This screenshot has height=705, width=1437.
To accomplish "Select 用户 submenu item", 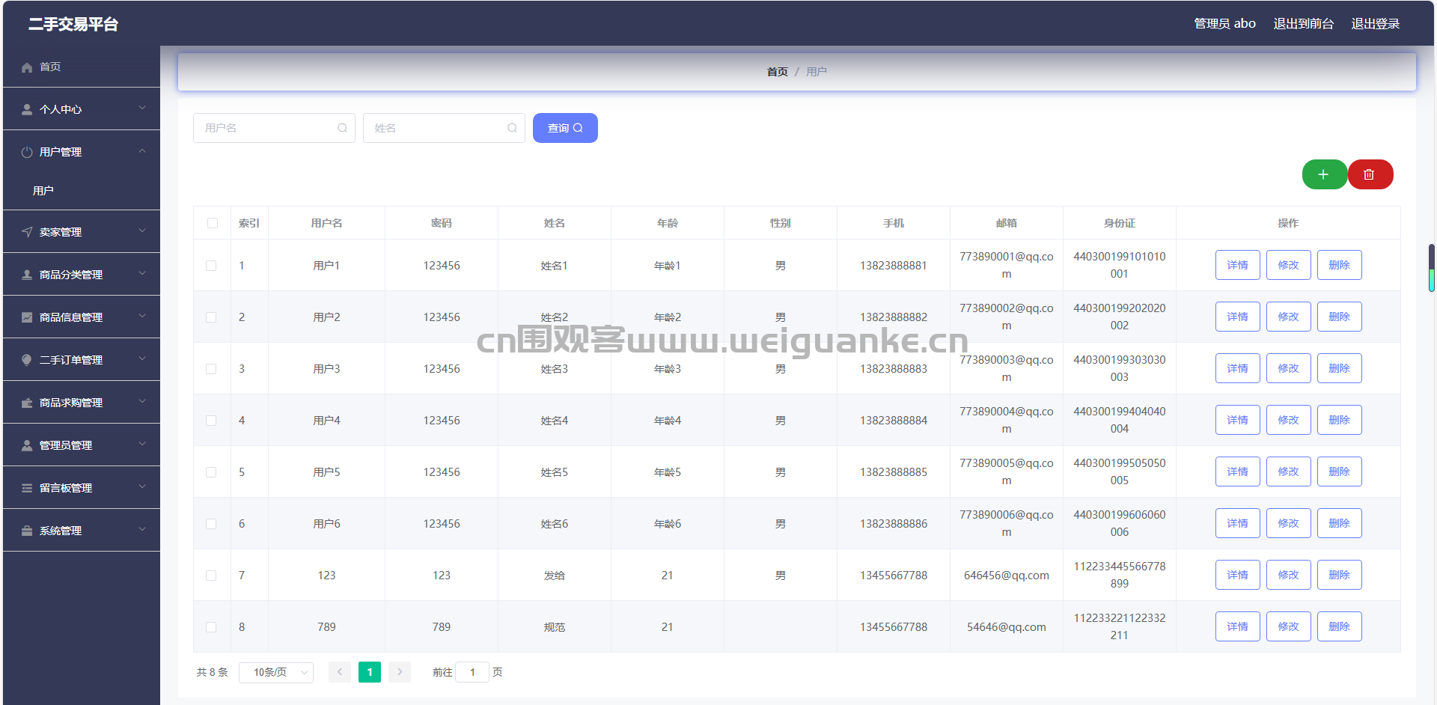I will (82, 191).
